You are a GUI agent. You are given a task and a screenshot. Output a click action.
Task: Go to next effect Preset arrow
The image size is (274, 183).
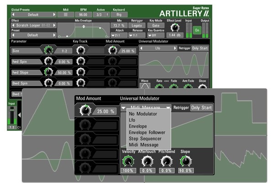click(x=54, y=35)
